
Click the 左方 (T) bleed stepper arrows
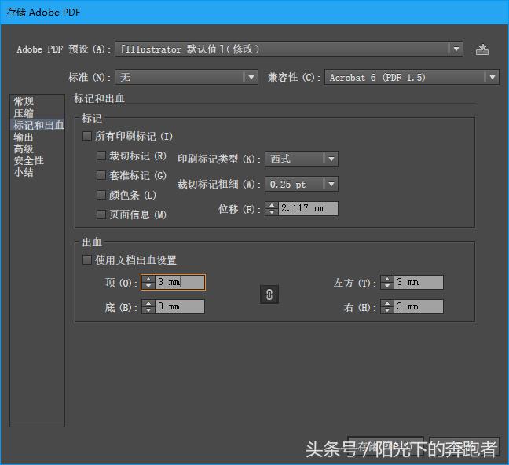[x=387, y=282]
